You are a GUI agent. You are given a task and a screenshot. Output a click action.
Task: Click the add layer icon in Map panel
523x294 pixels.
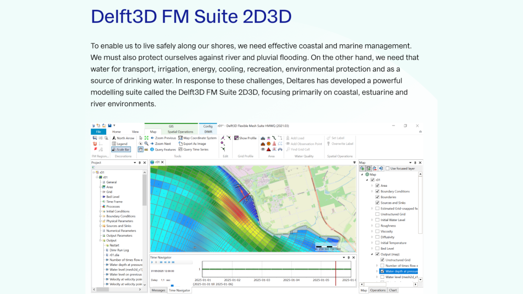click(362, 168)
